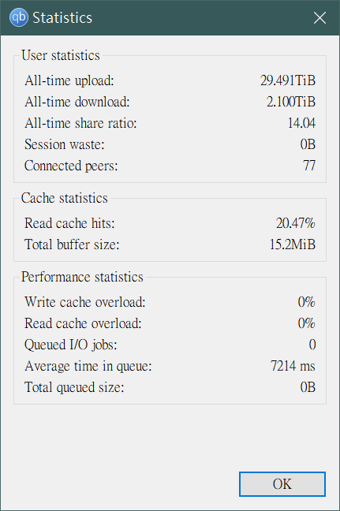Click the Queued I/O jobs label

[x=71, y=345]
